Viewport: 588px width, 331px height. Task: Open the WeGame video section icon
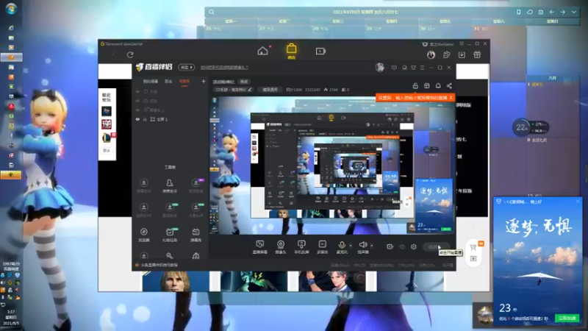[x=320, y=51]
